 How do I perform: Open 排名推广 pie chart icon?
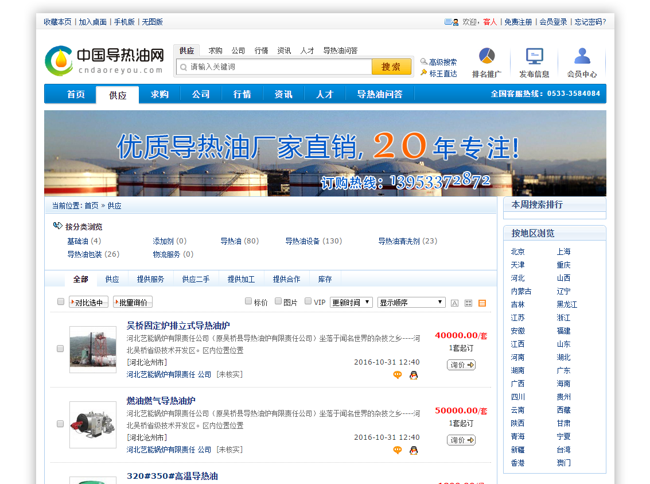(x=486, y=56)
